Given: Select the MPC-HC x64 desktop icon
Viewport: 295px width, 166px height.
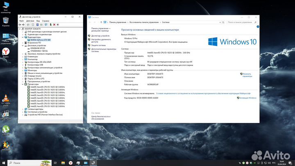Looking at the screenshot, I should 6,115.
